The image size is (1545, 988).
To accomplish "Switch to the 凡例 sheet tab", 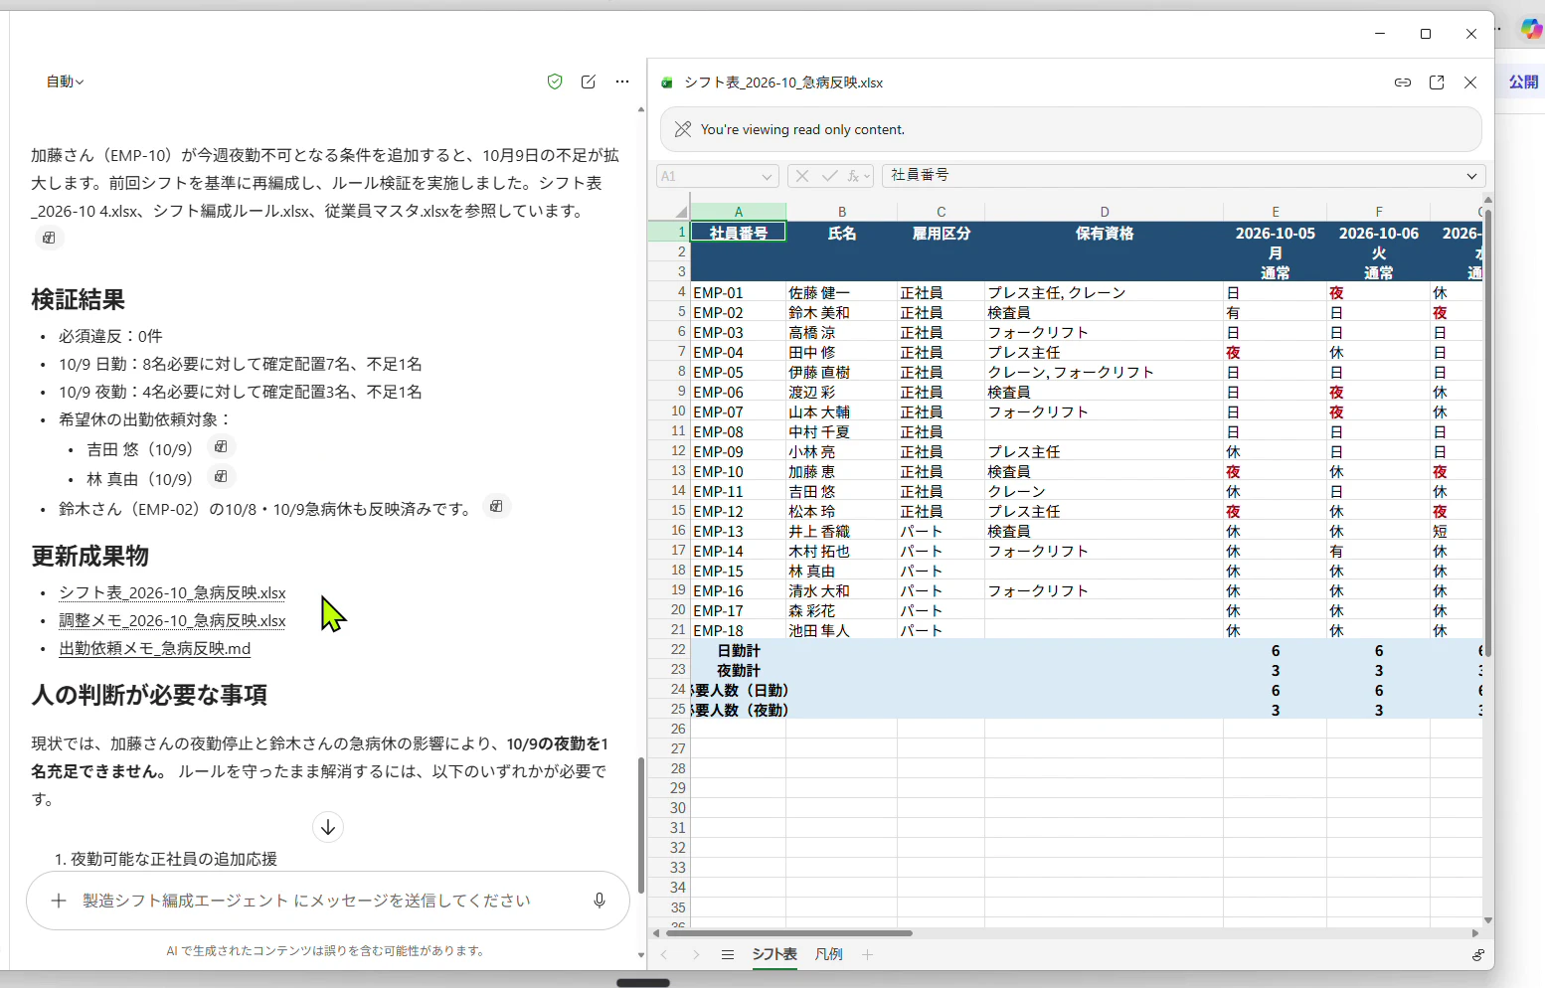I will tap(828, 954).
